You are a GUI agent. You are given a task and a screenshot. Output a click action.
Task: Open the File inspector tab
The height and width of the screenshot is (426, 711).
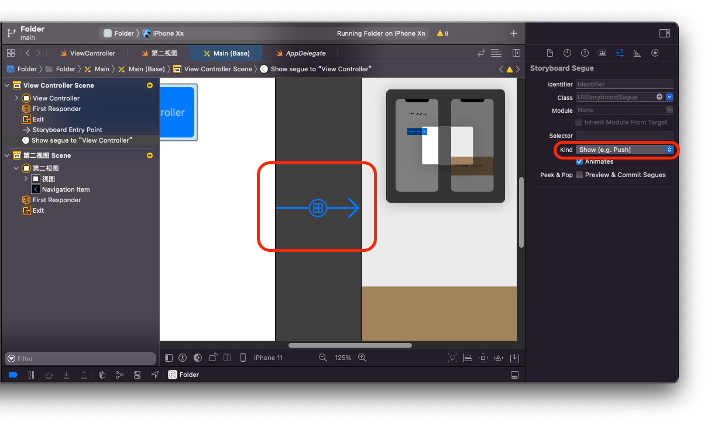549,53
